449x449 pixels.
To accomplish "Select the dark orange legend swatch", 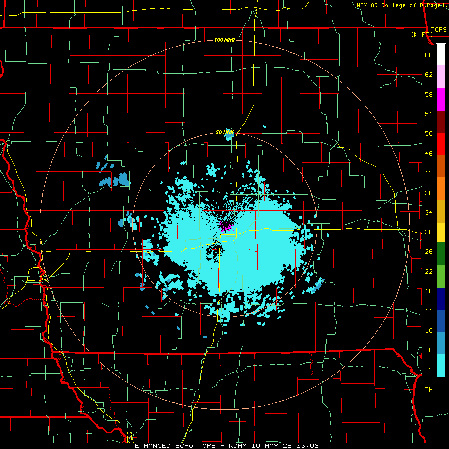I will 441,166.
